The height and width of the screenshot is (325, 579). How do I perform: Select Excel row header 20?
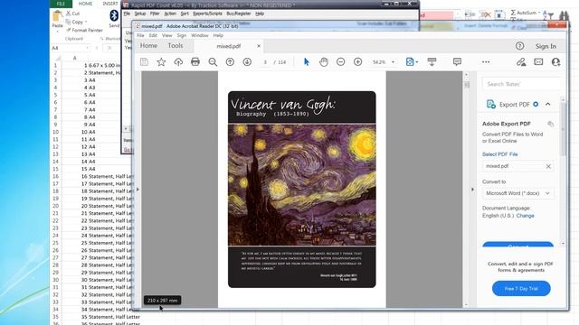tap(55, 206)
